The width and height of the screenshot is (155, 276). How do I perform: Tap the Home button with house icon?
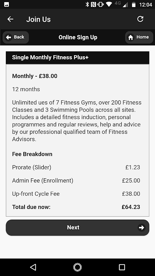tap(139, 37)
